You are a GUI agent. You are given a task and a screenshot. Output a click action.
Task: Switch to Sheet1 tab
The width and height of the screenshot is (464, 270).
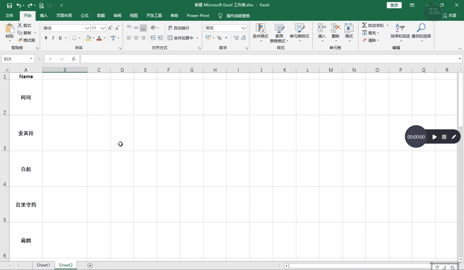tap(43, 265)
